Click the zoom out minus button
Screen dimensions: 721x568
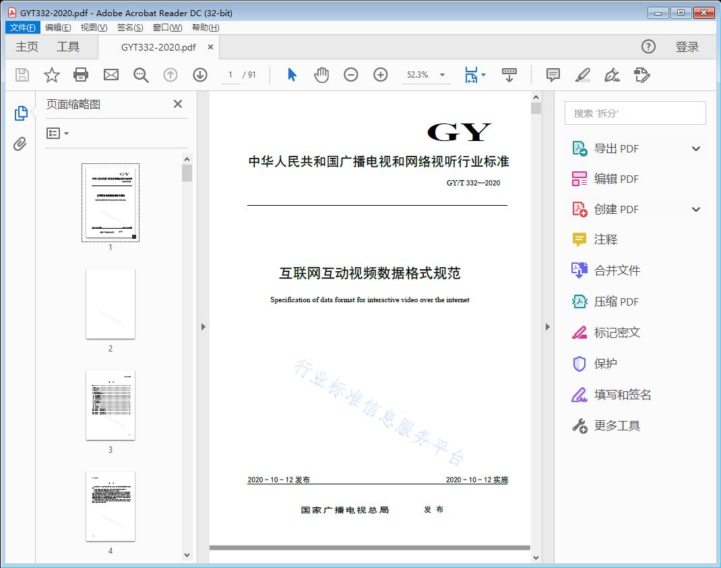[x=351, y=75]
